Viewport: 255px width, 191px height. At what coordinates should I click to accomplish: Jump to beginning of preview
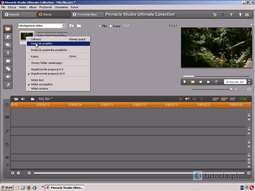pos(193,82)
